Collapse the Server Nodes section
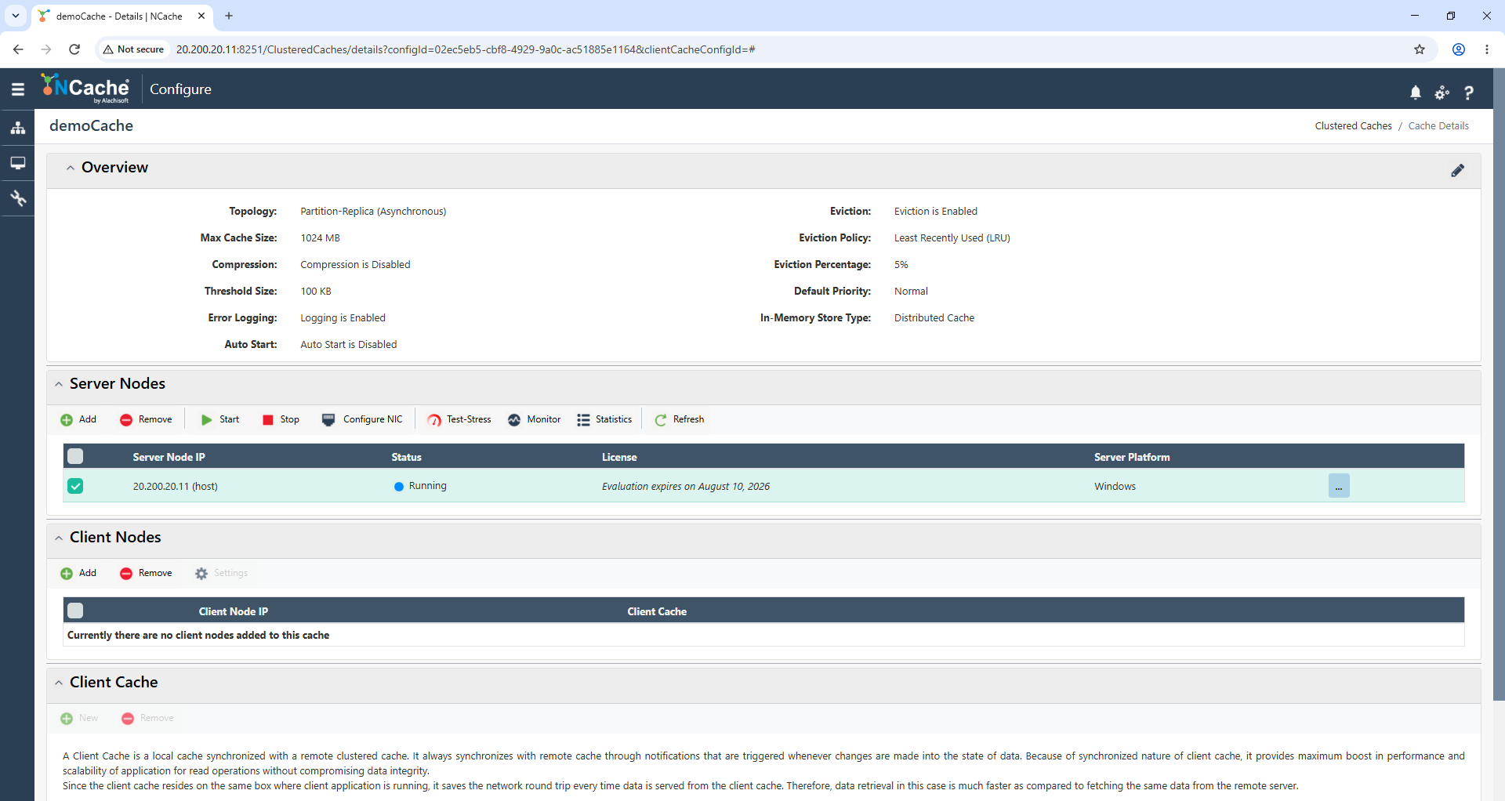This screenshot has width=1505, height=801. point(59,384)
